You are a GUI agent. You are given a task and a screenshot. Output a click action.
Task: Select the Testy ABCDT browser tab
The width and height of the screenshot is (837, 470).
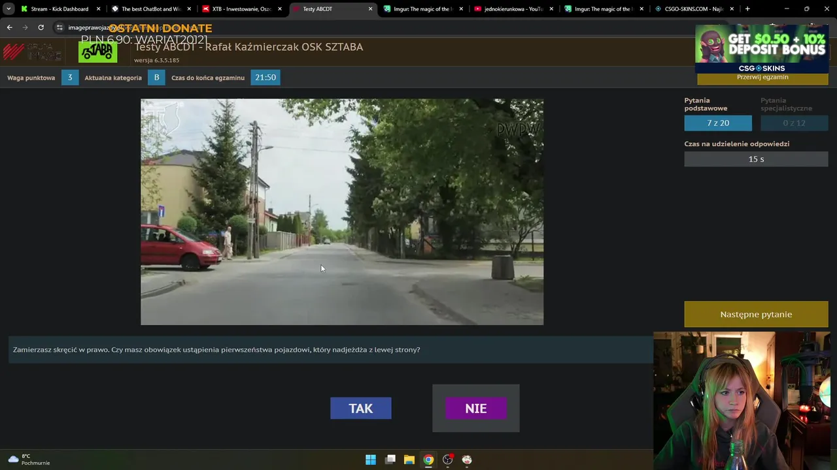332,9
